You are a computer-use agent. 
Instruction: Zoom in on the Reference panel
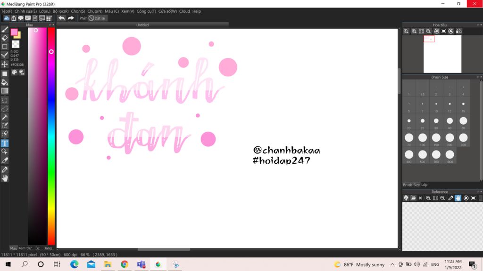(428, 198)
